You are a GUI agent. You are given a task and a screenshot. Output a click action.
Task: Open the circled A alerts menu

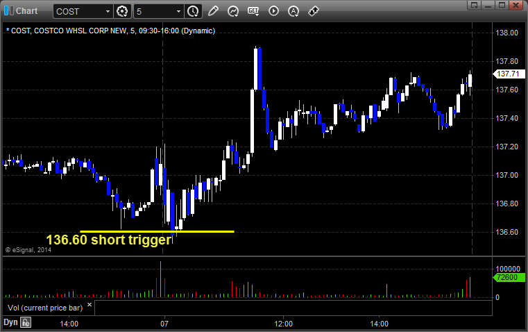pos(293,11)
